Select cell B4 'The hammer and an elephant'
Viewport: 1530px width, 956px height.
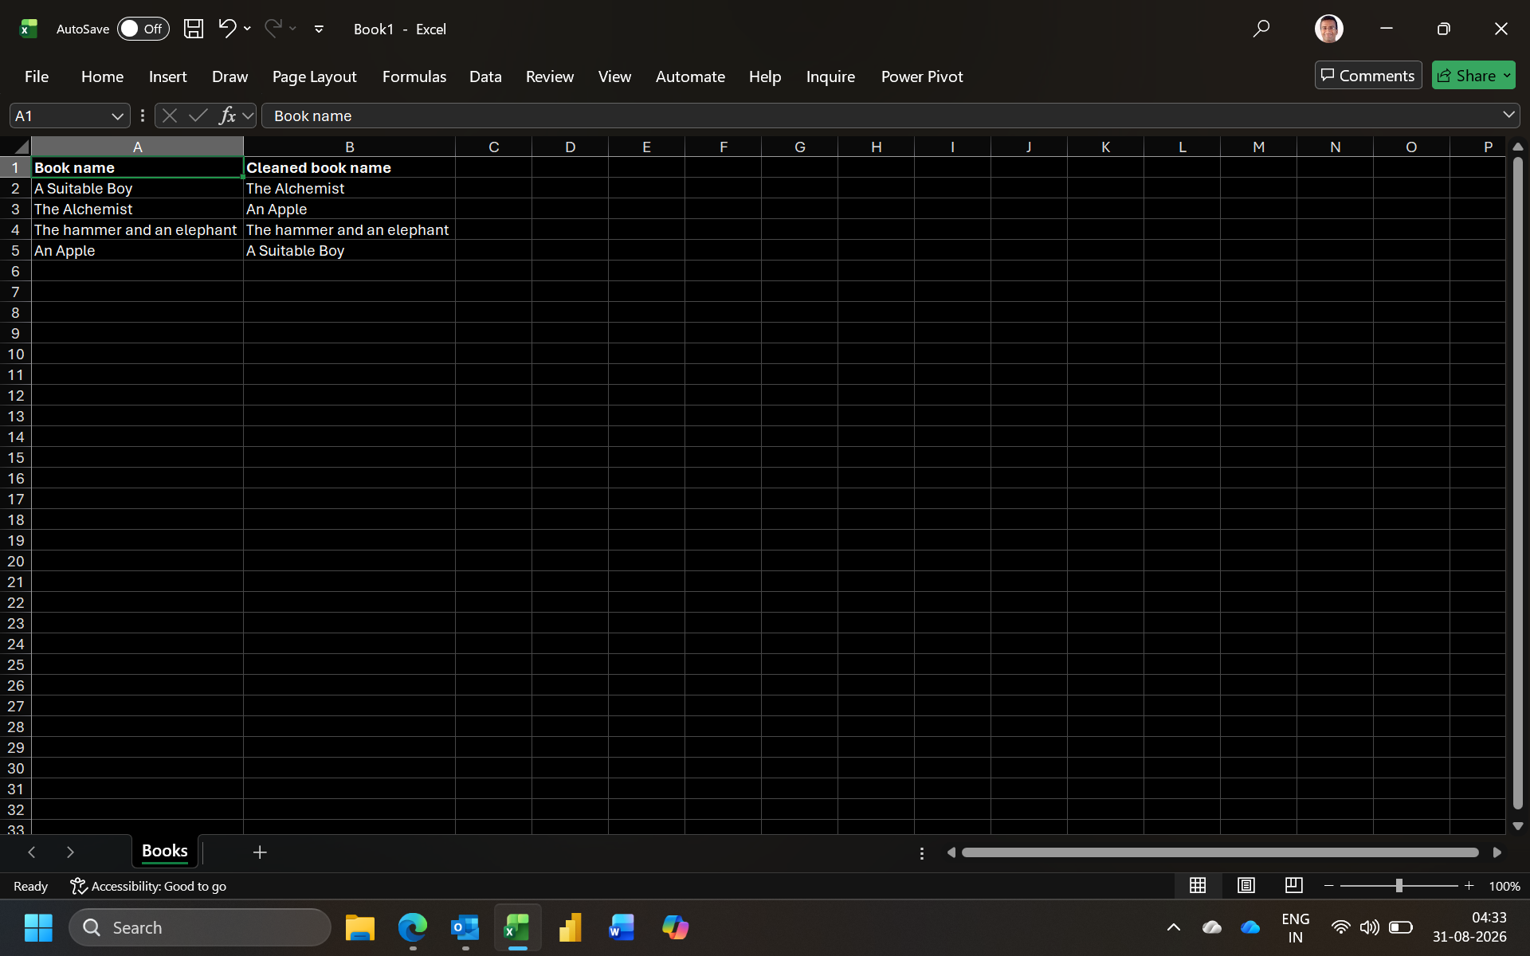(349, 229)
